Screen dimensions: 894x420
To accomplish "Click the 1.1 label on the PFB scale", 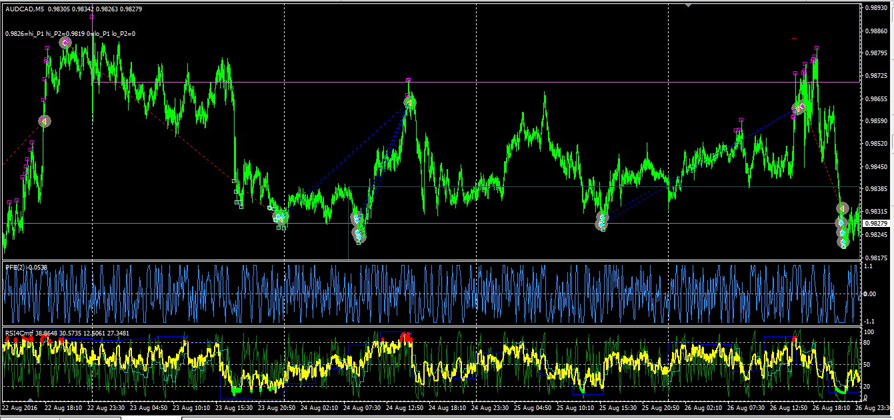I will point(868,266).
